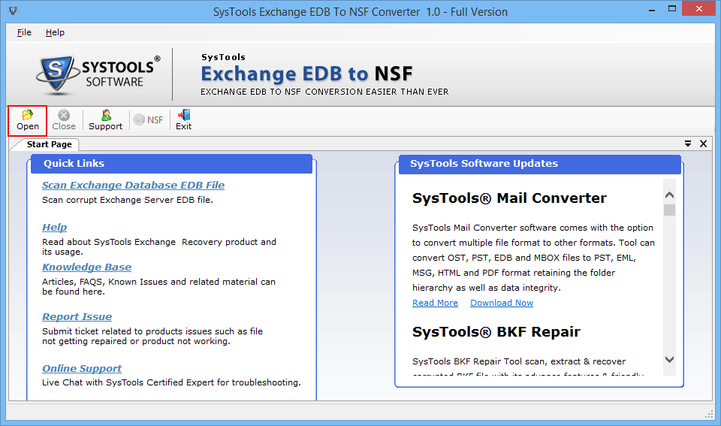The width and height of the screenshot is (721, 426).
Task: Open the Online Support link
Action: pyautogui.click(x=81, y=368)
